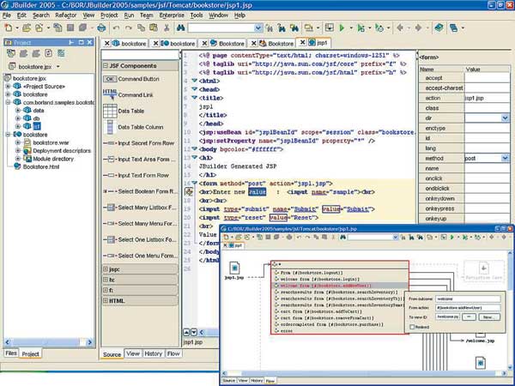Close the jsp1 tab in main window
Image resolution: width=515 pixels, height=386 pixels.
click(x=302, y=42)
